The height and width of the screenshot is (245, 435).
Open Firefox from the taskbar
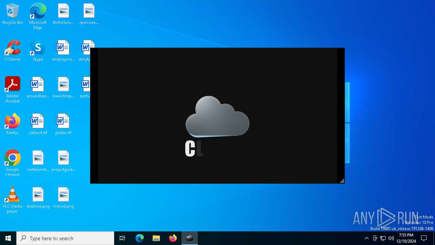click(x=173, y=238)
